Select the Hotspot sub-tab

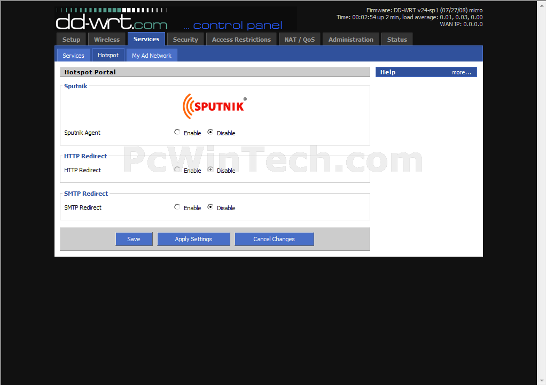tap(108, 55)
